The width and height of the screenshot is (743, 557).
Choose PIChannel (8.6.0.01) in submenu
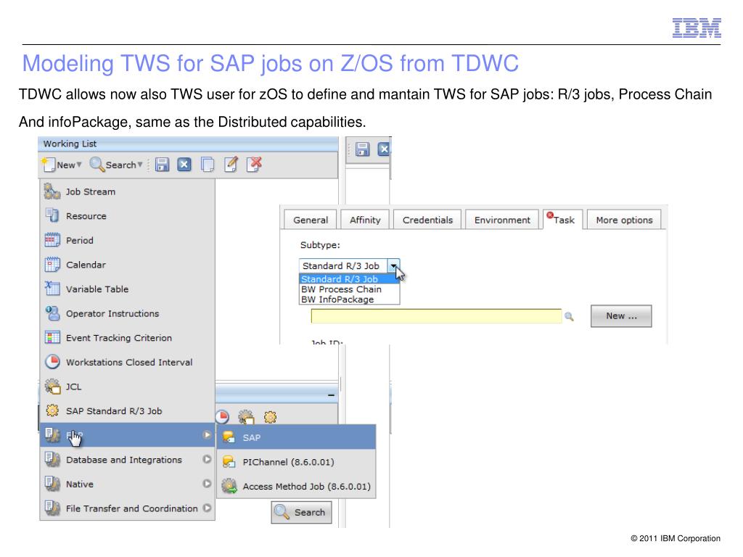tap(296, 462)
